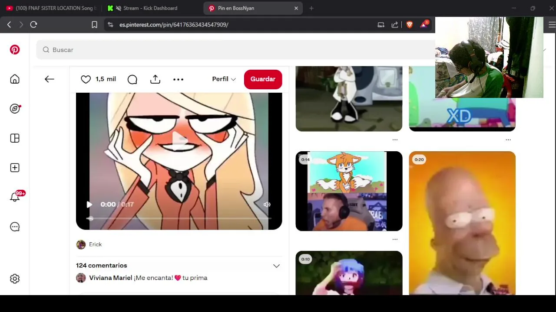The width and height of the screenshot is (556, 312).
Task: Click the address bar URL
Action: click(174, 25)
